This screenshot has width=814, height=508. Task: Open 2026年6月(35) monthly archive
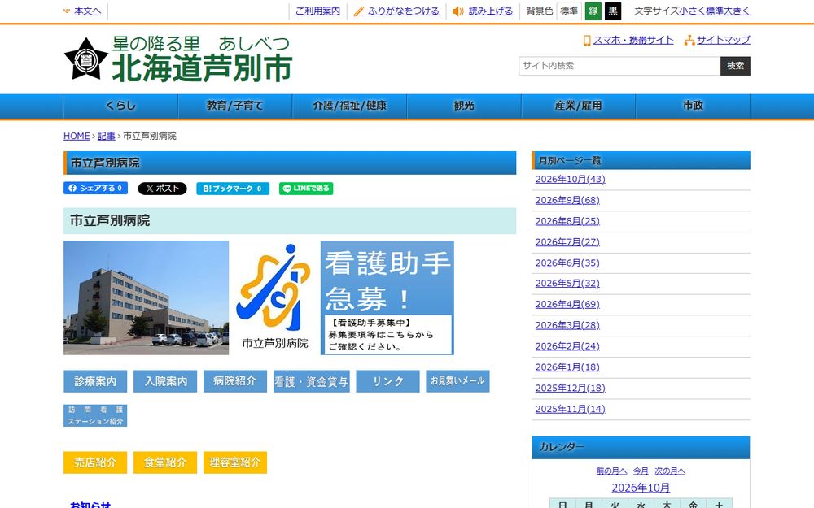pos(567,263)
